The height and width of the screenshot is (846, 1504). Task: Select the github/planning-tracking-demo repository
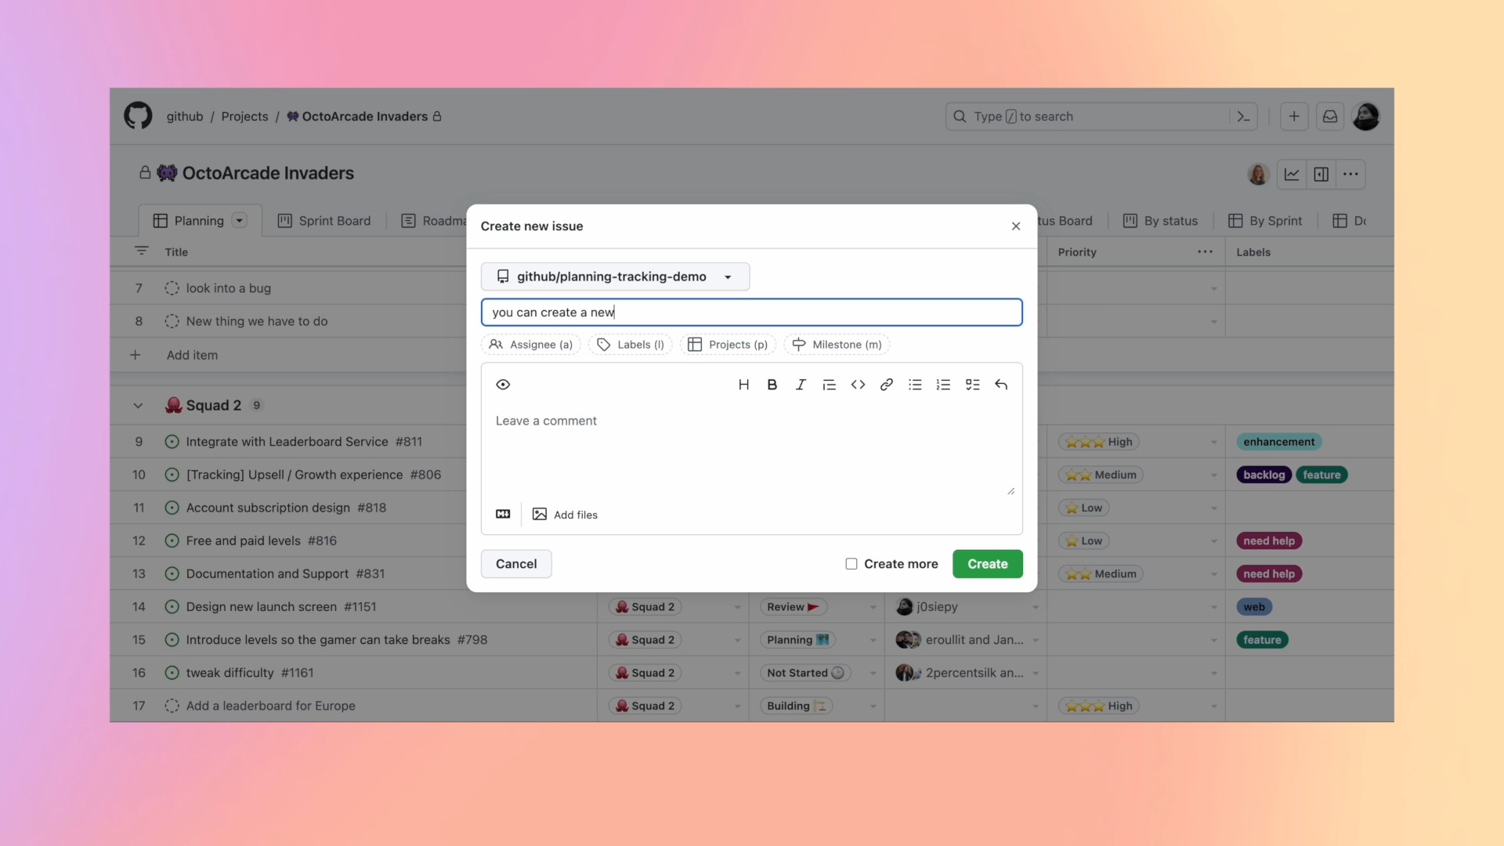click(613, 277)
